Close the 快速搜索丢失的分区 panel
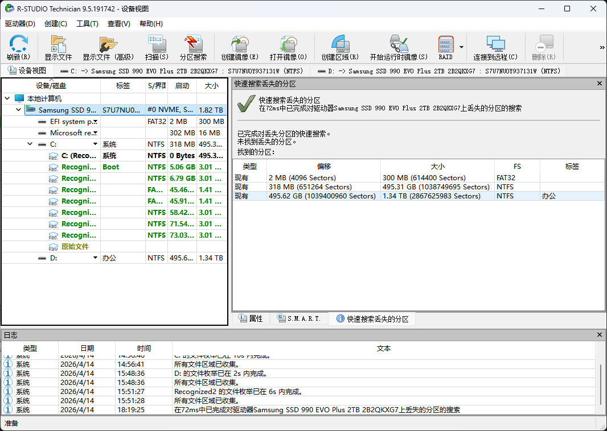This screenshot has height=431, width=607. click(599, 83)
